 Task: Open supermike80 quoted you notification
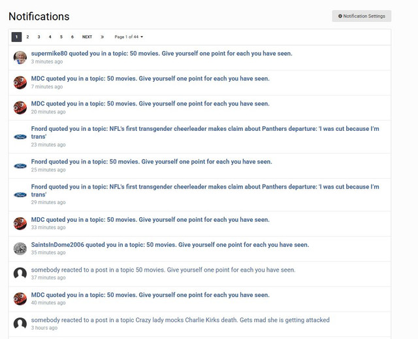[161, 54]
